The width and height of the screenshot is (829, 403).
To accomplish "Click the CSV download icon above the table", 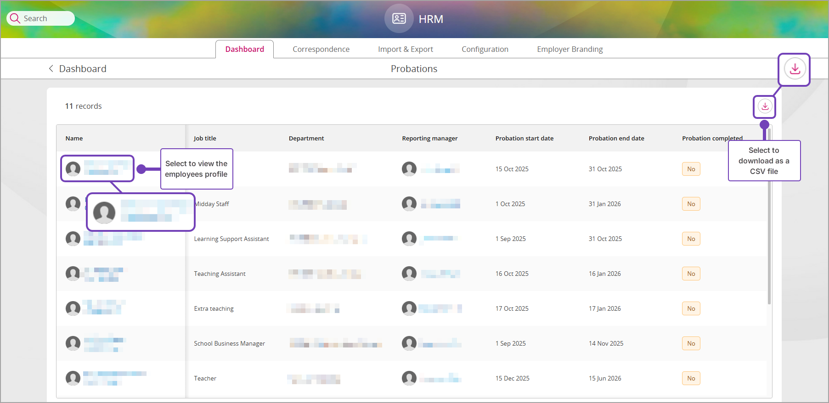I will click(x=765, y=106).
